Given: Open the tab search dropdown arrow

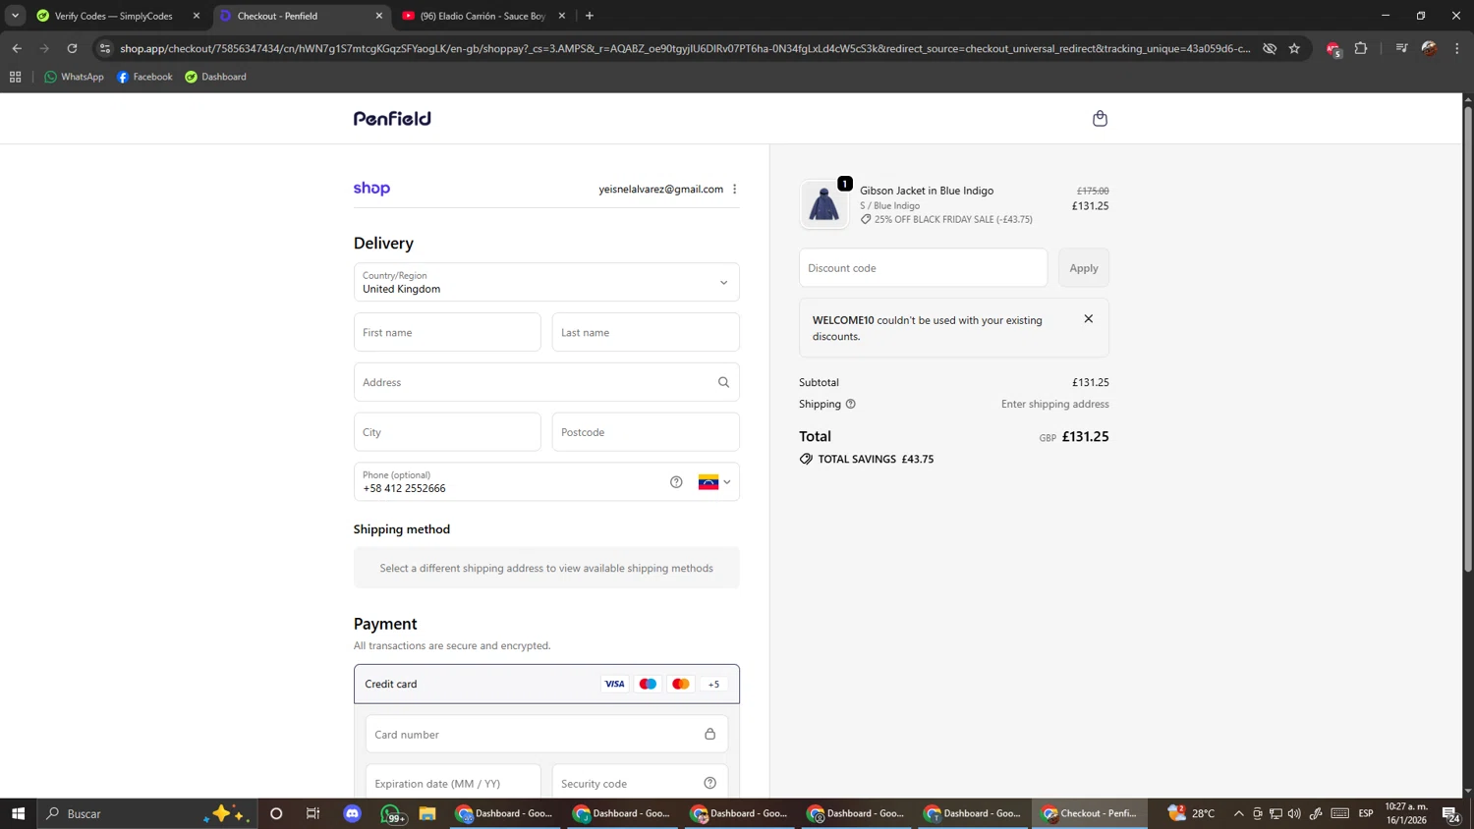Looking at the screenshot, I should tap(15, 16).
